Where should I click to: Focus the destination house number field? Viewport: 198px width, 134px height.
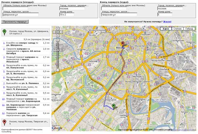(x=165, y=15)
